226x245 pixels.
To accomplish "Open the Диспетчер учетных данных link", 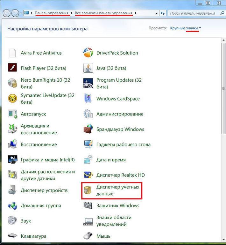I will [x=118, y=190].
